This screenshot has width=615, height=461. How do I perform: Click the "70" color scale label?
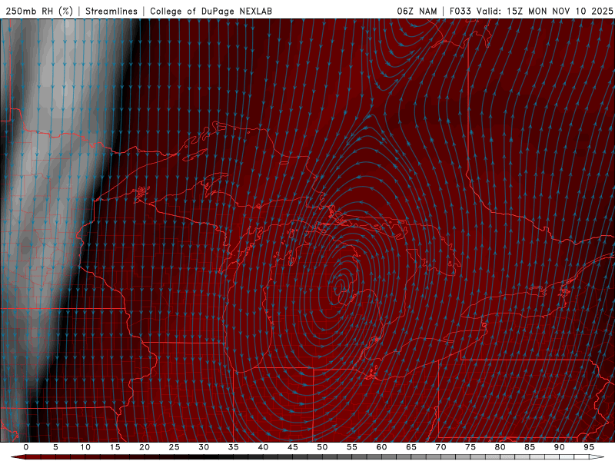pyautogui.click(x=440, y=447)
